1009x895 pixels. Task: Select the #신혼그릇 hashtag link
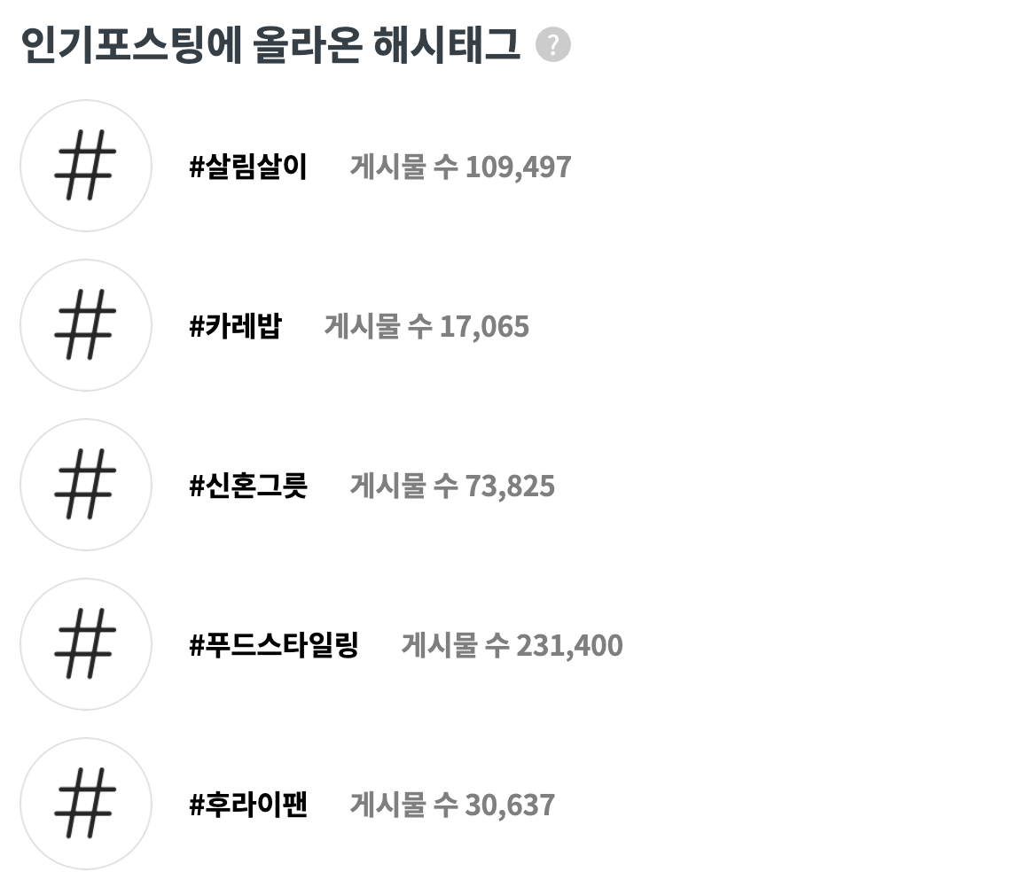(x=248, y=486)
